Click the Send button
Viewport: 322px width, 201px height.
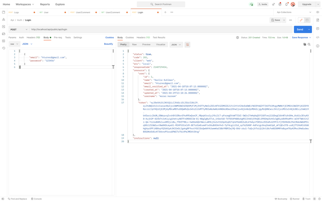(300, 30)
